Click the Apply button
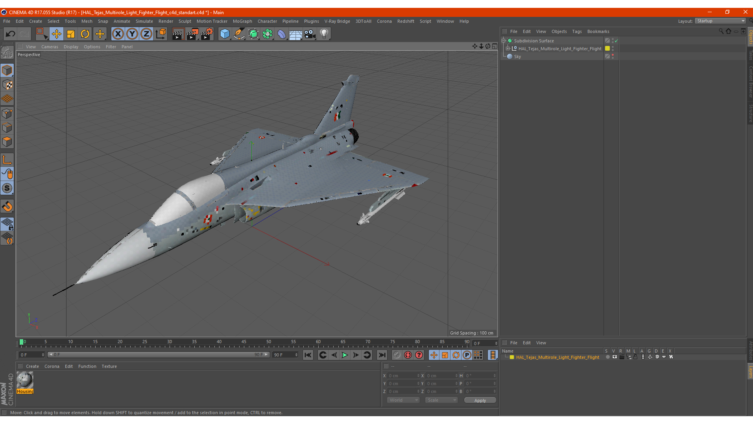 point(480,400)
